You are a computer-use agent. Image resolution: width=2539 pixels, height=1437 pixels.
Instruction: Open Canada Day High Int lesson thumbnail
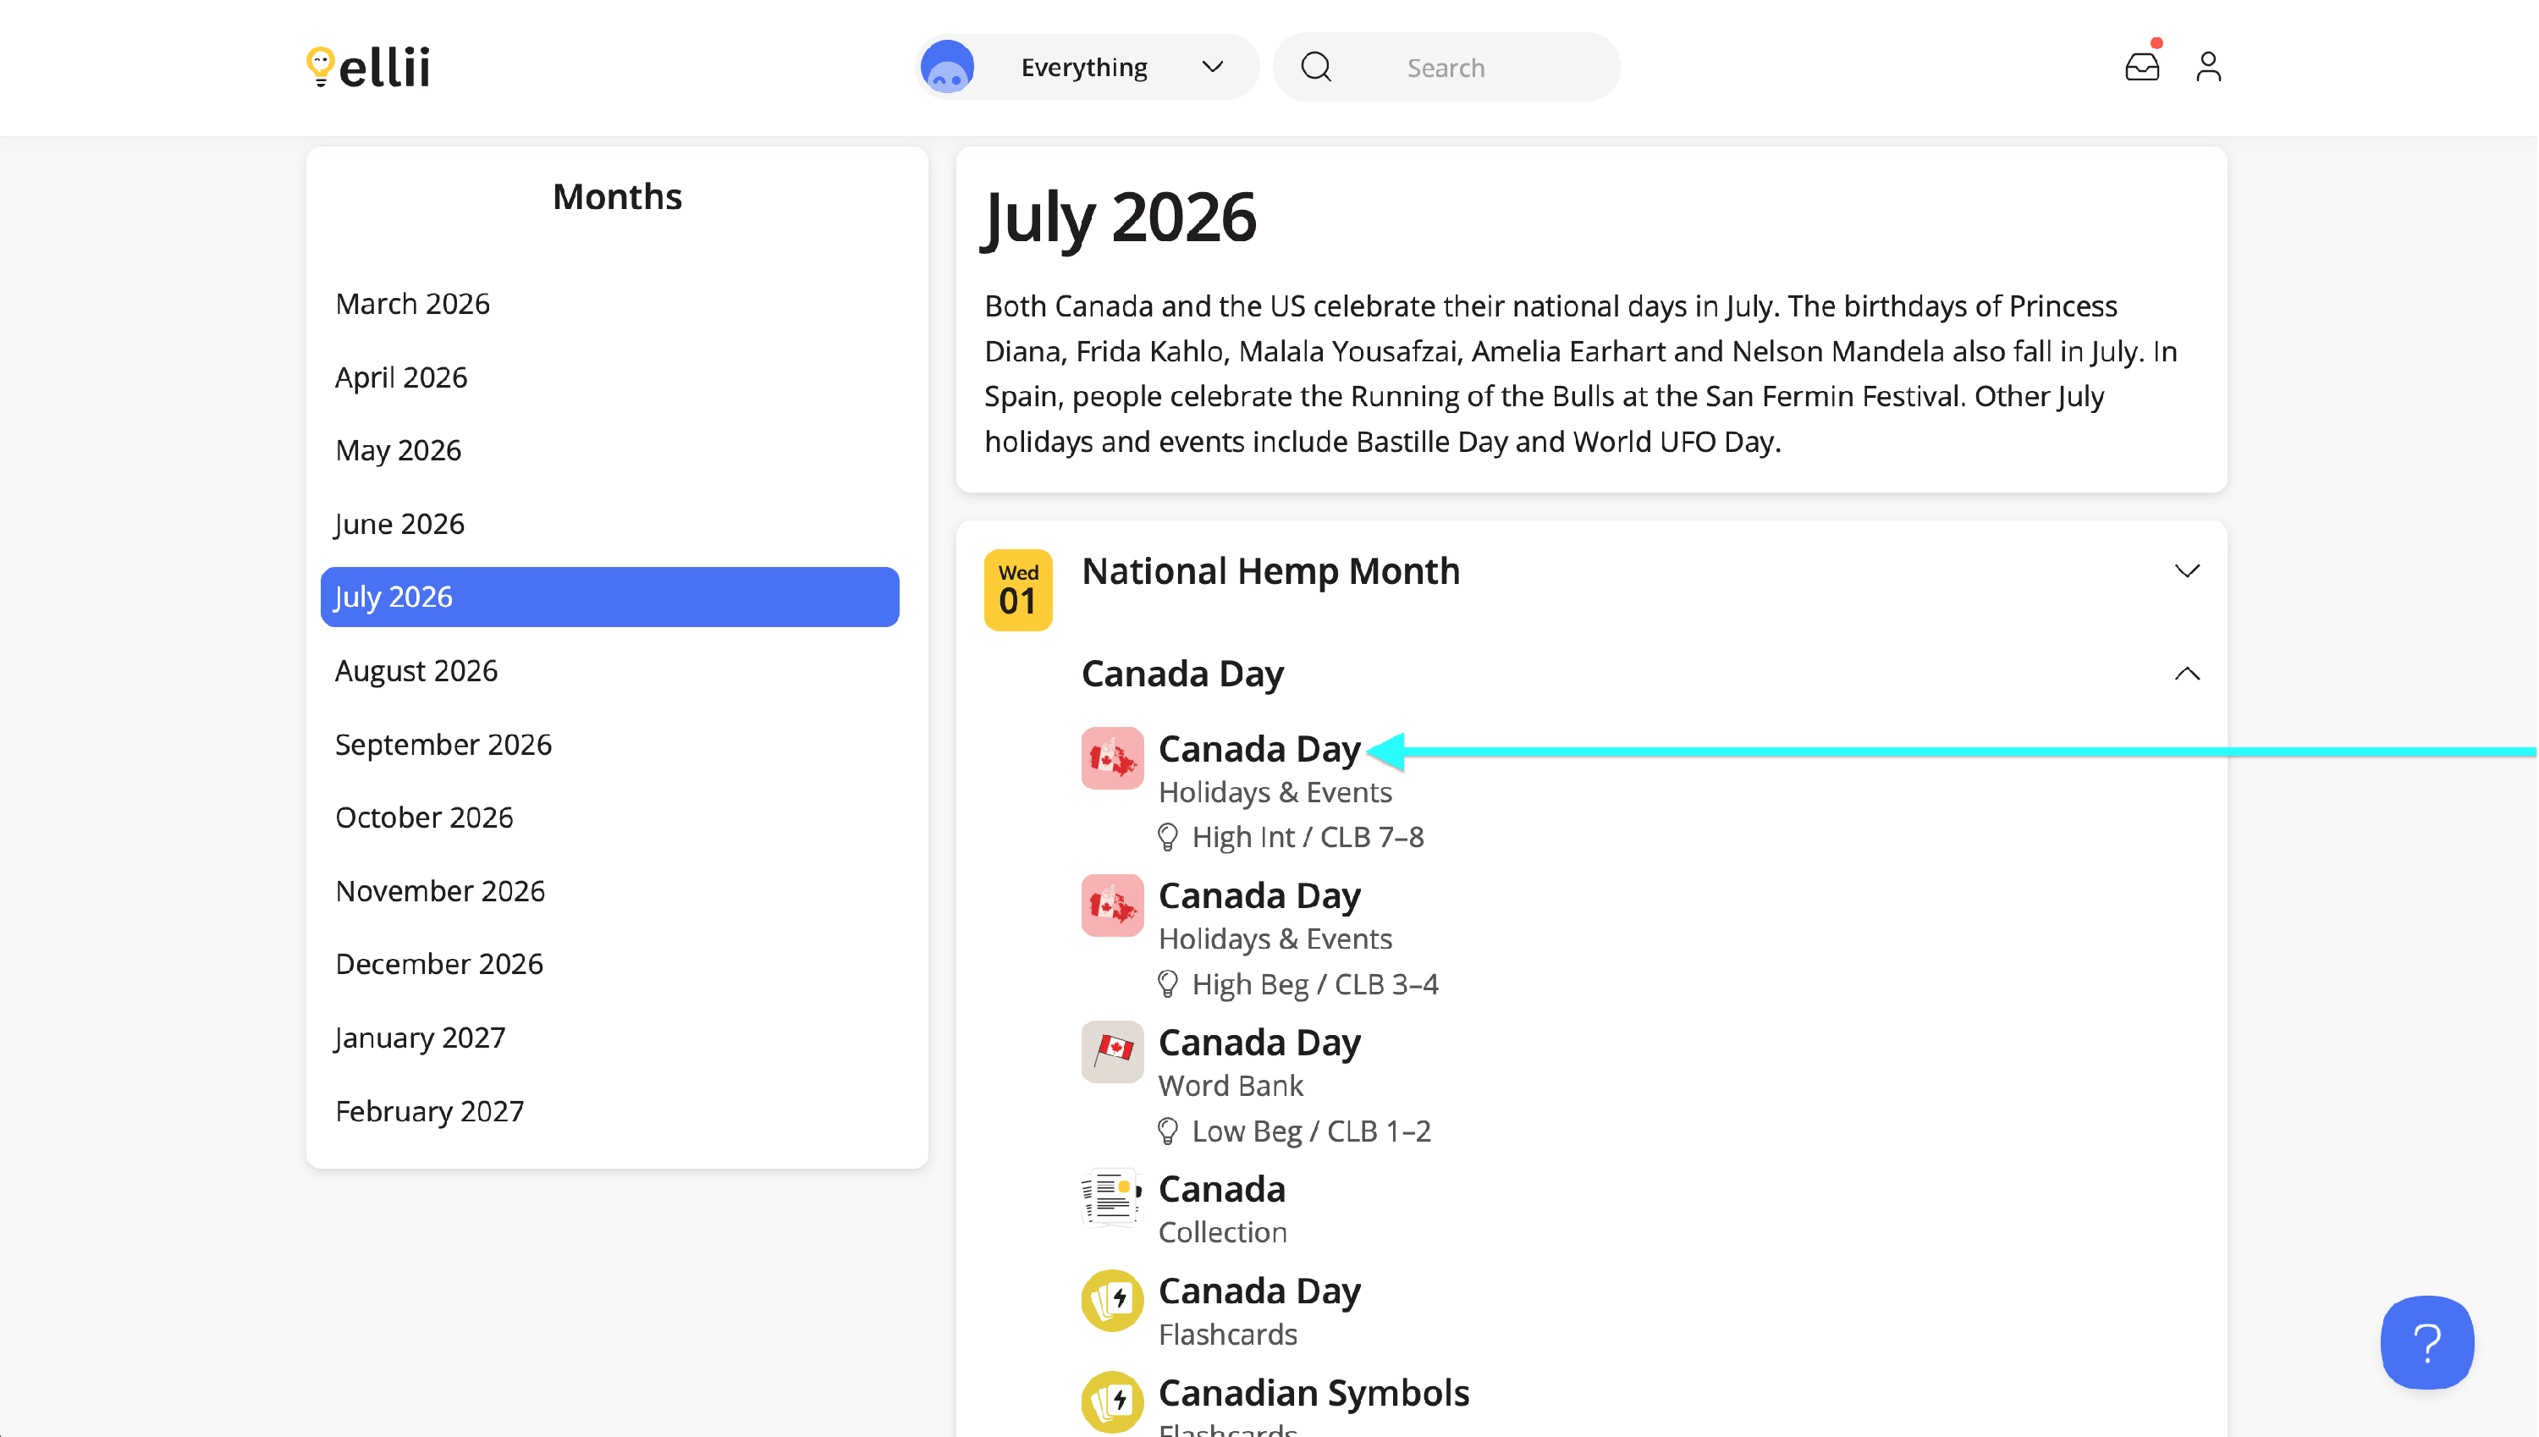click(1112, 758)
